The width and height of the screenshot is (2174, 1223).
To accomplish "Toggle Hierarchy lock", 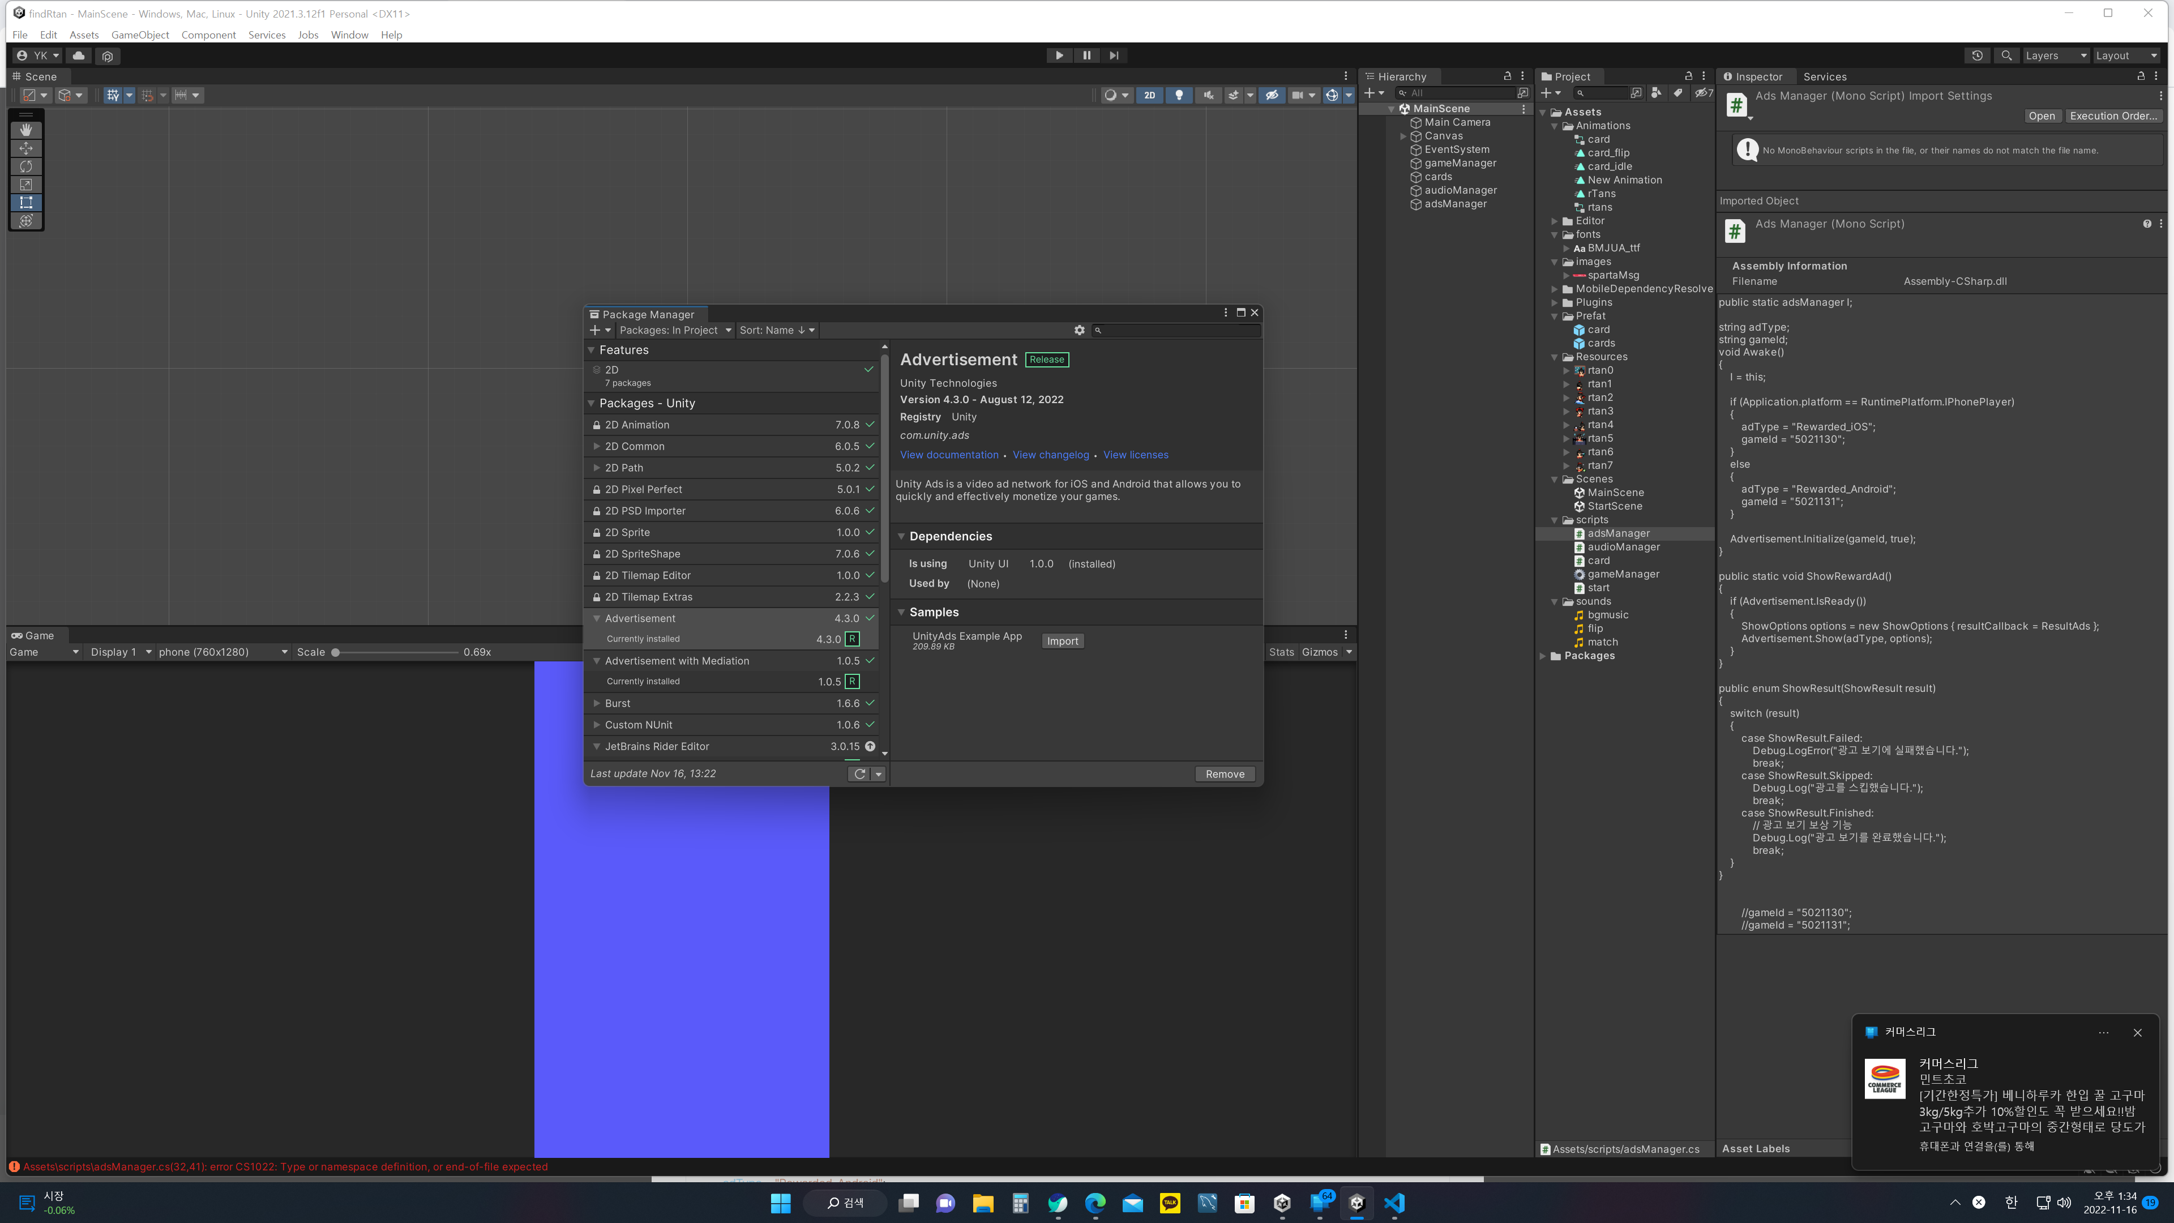I will [1507, 76].
